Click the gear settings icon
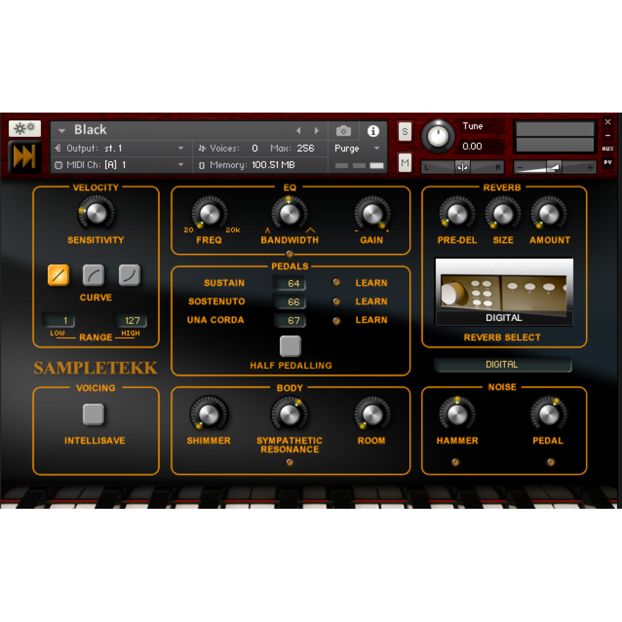 coord(25,129)
